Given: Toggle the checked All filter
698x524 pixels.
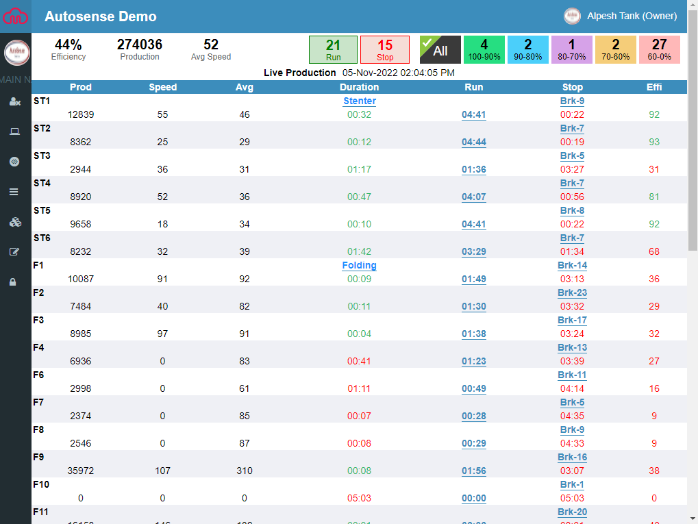Looking at the screenshot, I should click(x=440, y=50).
